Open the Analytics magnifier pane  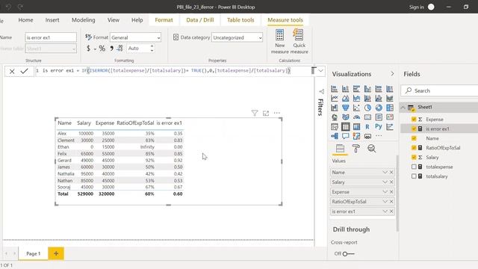click(372, 149)
